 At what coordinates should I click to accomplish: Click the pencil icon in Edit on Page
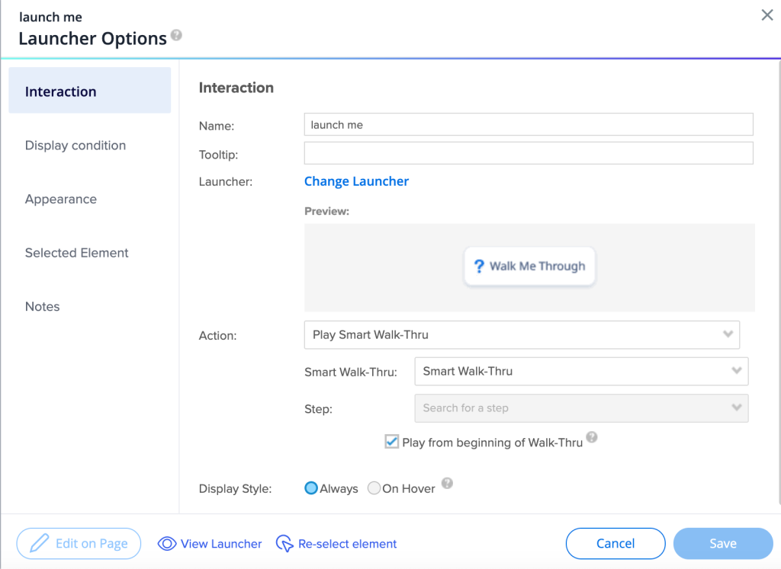pyautogui.click(x=39, y=544)
